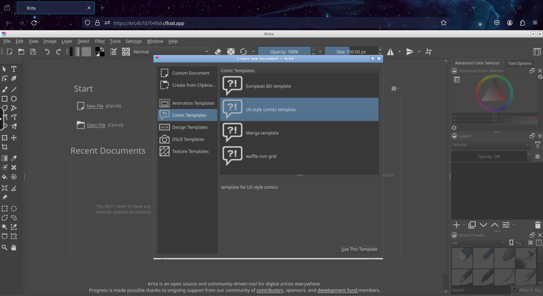Toggle brush presets storage resources button

539,243
